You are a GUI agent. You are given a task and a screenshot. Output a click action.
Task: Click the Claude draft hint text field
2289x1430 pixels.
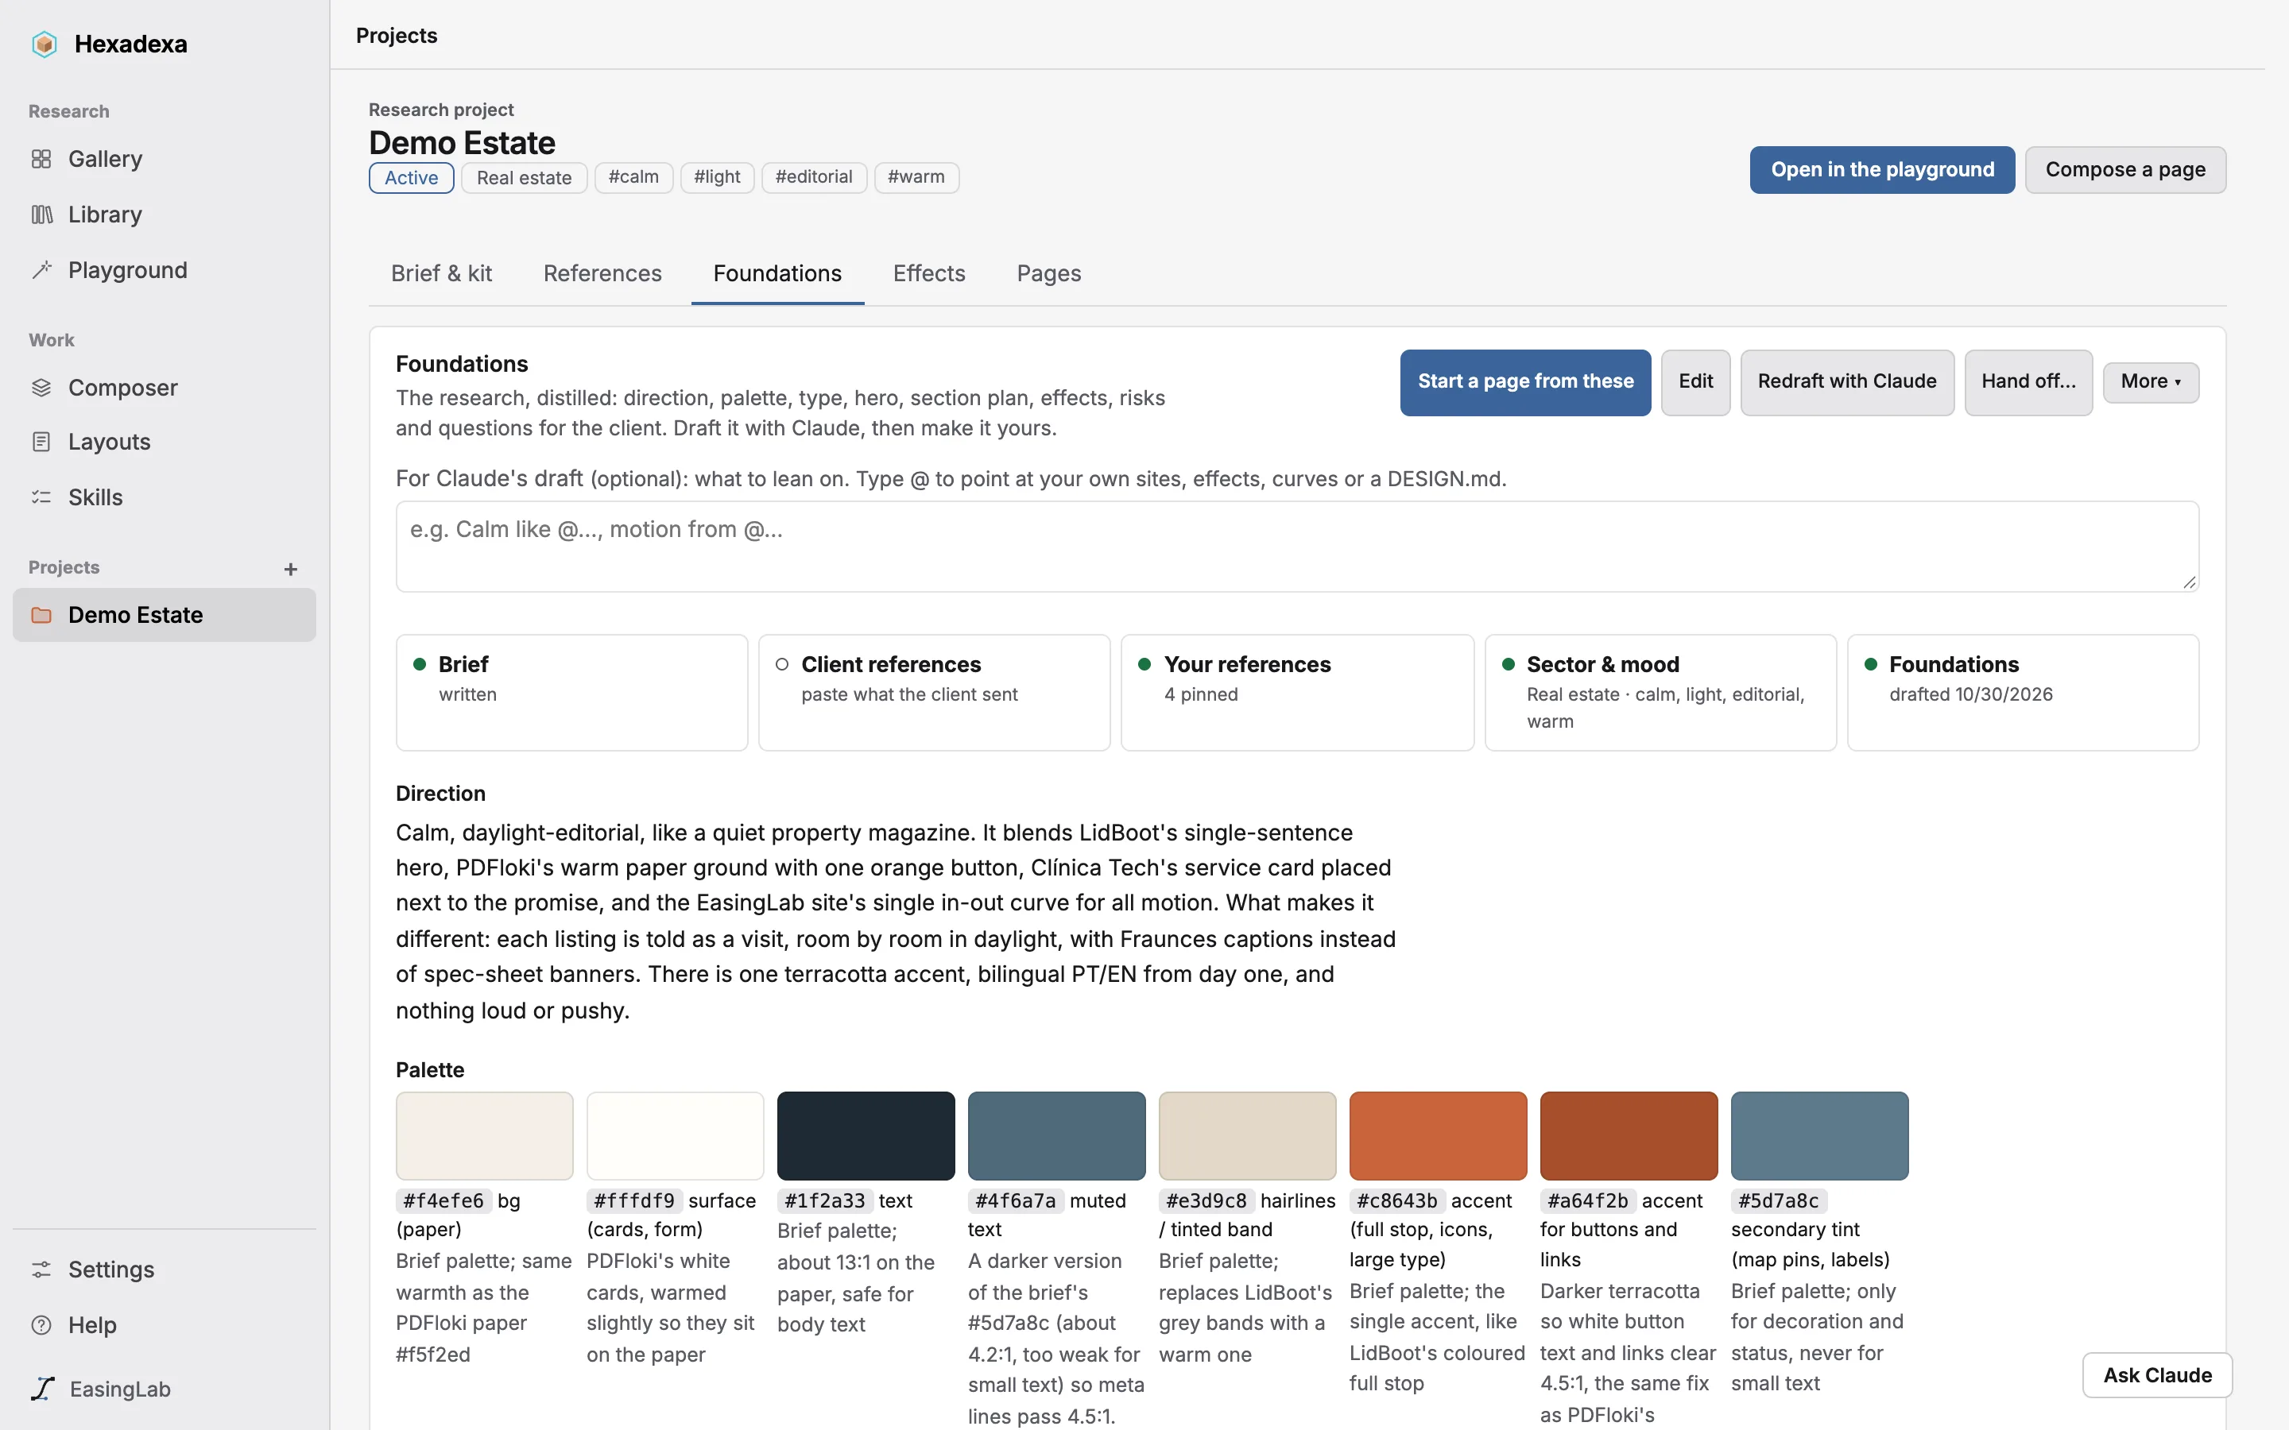point(1297,547)
